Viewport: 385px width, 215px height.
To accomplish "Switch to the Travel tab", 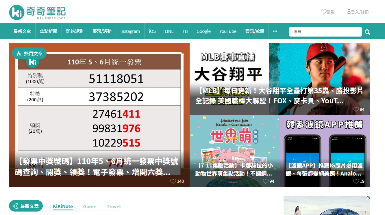I will (114, 207).
